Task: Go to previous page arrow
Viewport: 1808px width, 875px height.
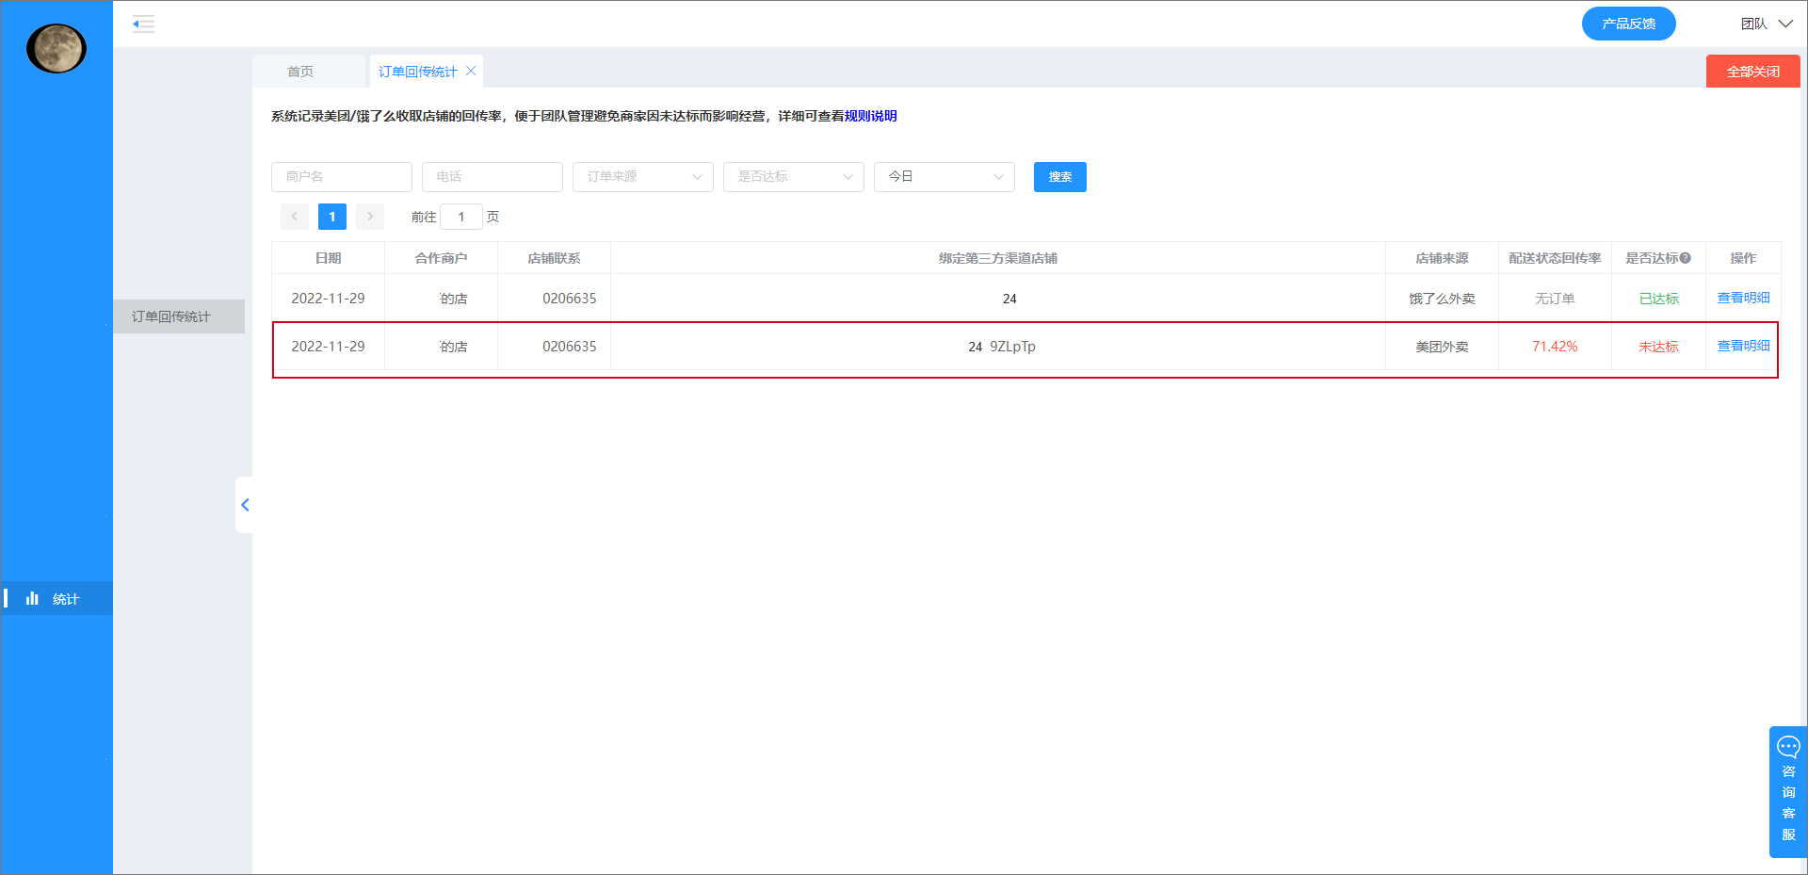Action: (295, 217)
